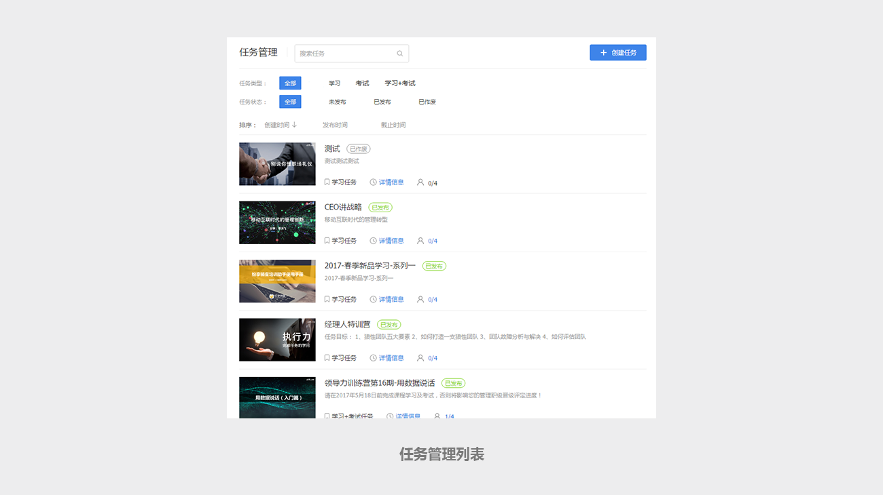Image resolution: width=883 pixels, height=495 pixels.
Task: Open 详情信息 link for 测试 task
Action: pos(391,182)
